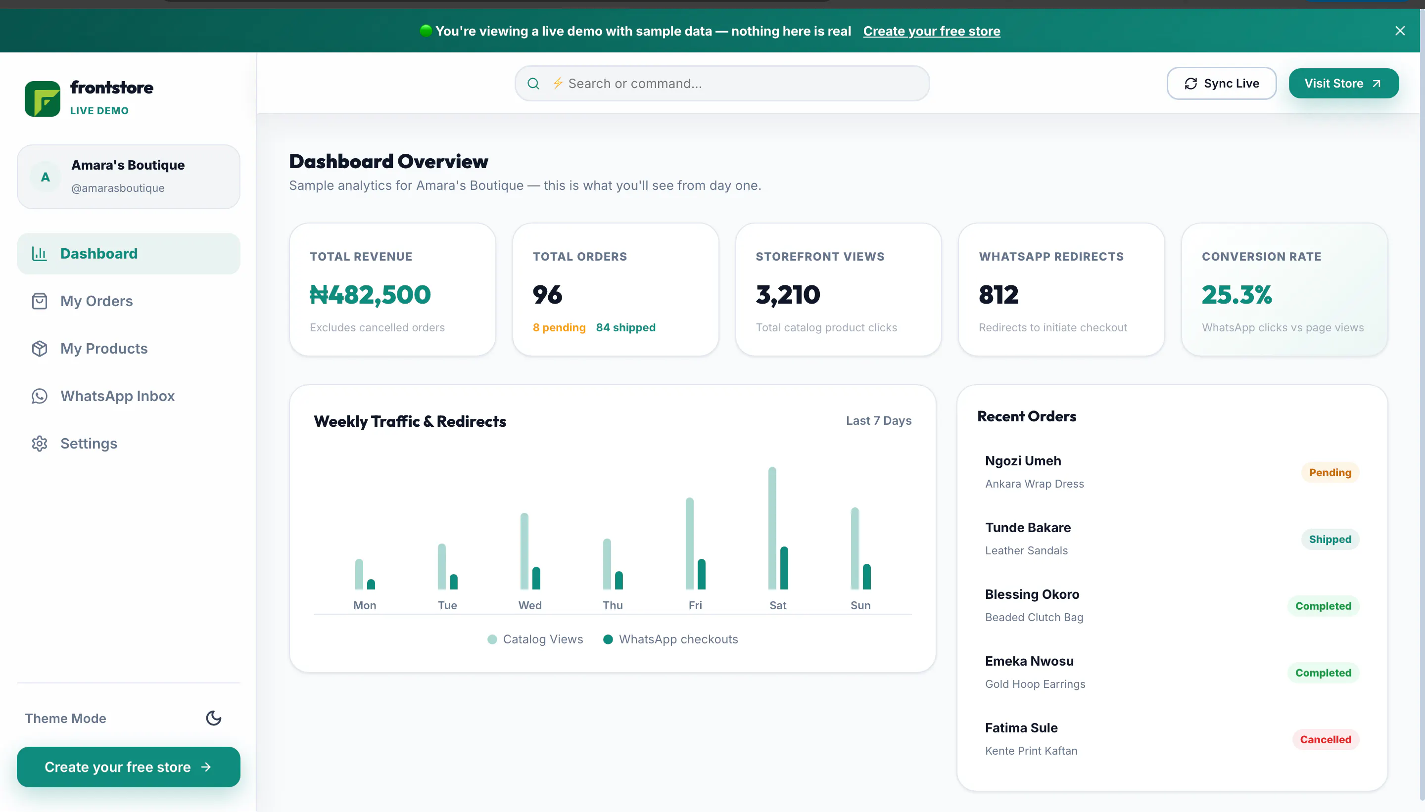Toggle dark theme with the moon icon
The image size is (1425, 812).
coord(214,718)
